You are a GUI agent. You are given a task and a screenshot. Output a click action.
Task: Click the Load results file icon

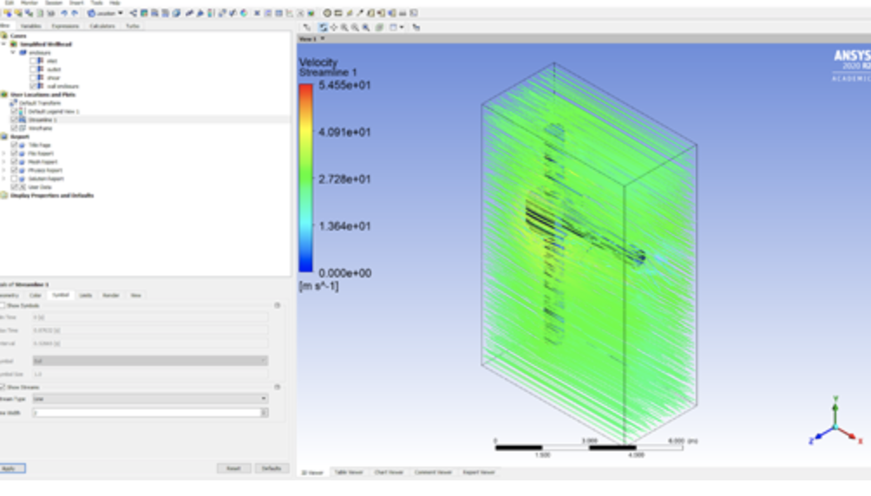pyautogui.click(x=8, y=13)
